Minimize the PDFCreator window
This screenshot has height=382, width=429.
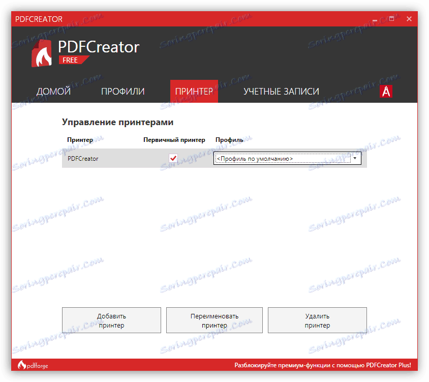click(x=375, y=19)
